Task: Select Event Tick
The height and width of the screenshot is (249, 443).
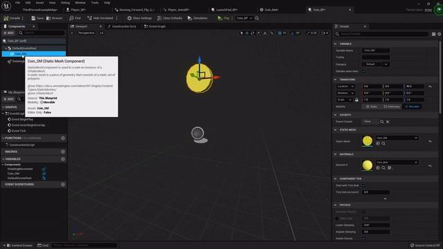Action: pyautogui.click(x=19, y=131)
